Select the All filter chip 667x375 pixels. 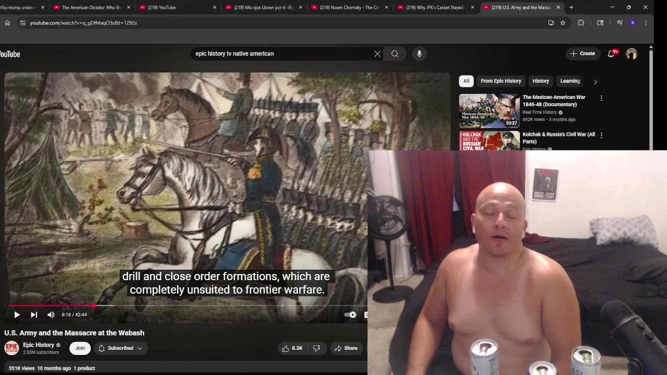coord(466,81)
